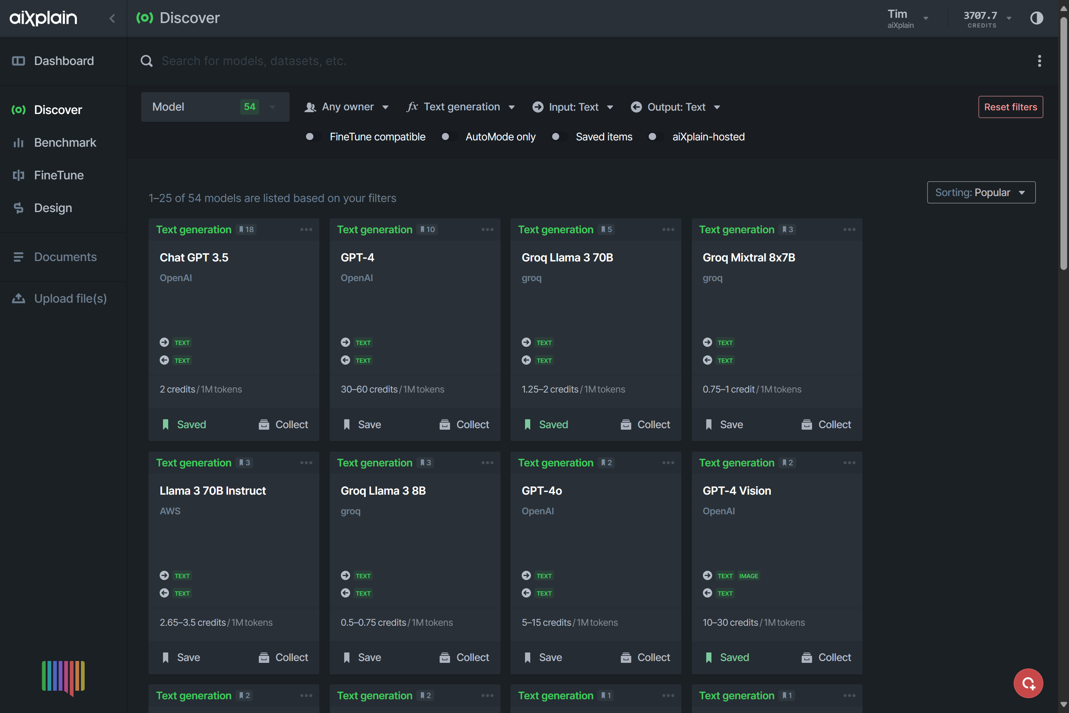This screenshot has width=1069, height=713.
Task: Open Dashboard from the sidebar
Action: (x=63, y=61)
